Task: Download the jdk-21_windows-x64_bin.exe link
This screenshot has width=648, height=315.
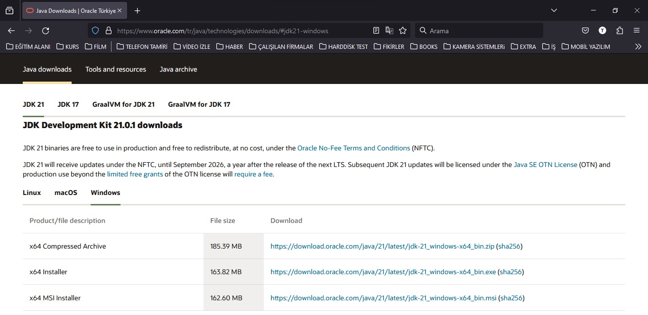Action: click(x=383, y=272)
